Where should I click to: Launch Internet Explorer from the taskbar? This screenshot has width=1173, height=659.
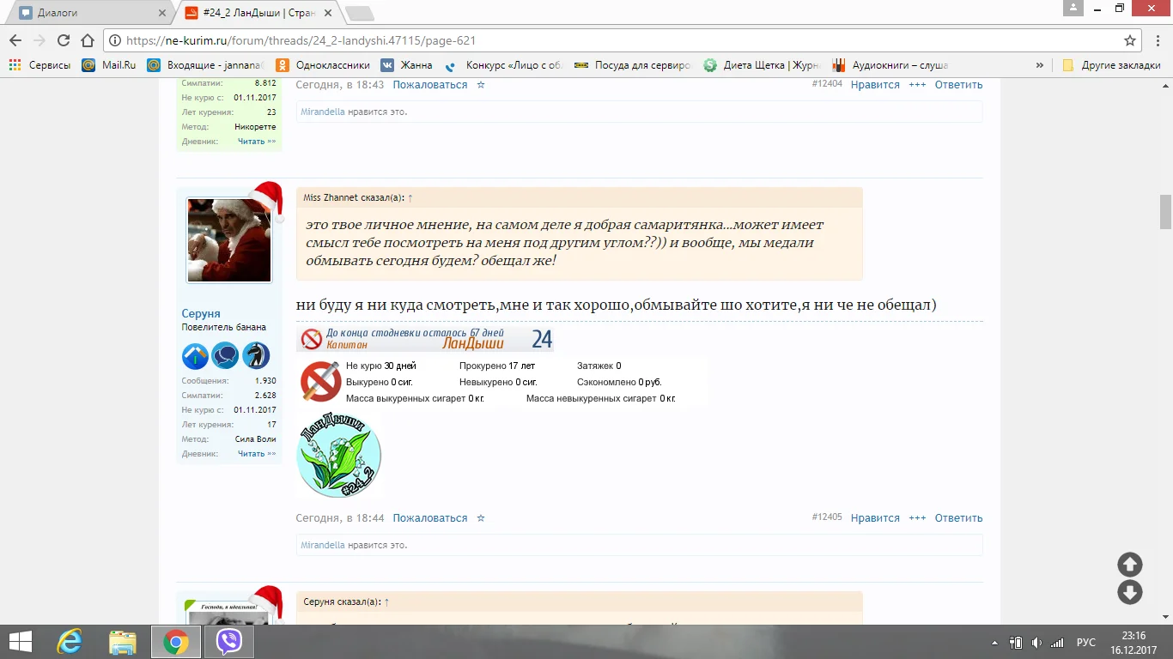pos(70,642)
